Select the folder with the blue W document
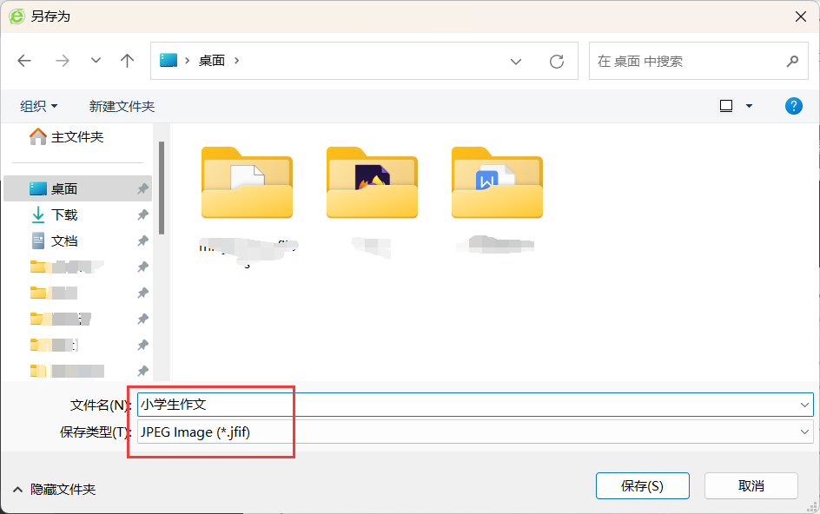This screenshot has height=514, width=820. pyautogui.click(x=497, y=182)
